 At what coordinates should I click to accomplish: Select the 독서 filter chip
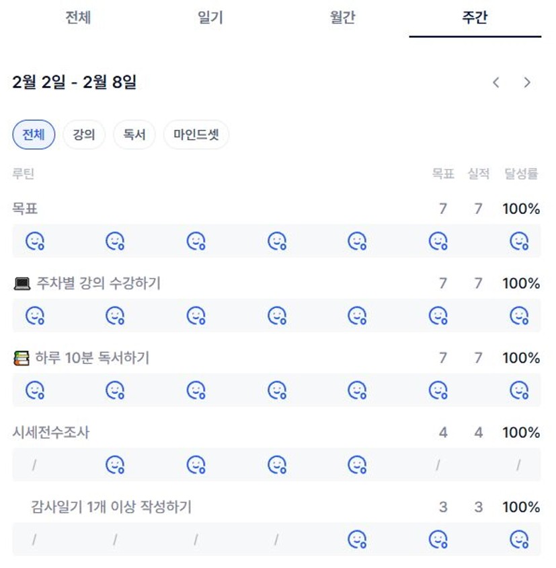[x=134, y=135]
